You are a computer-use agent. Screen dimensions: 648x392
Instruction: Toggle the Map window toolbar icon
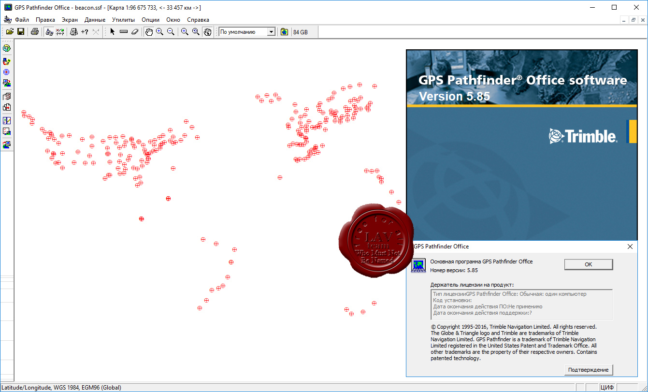pos(49,32)
